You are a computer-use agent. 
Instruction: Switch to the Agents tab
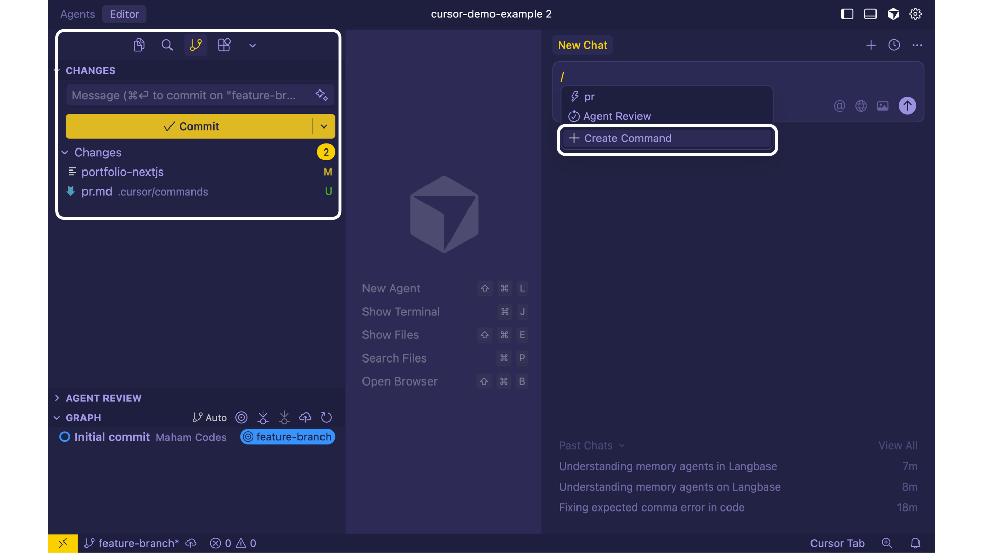pyautogui.click(x=77, y=14)
